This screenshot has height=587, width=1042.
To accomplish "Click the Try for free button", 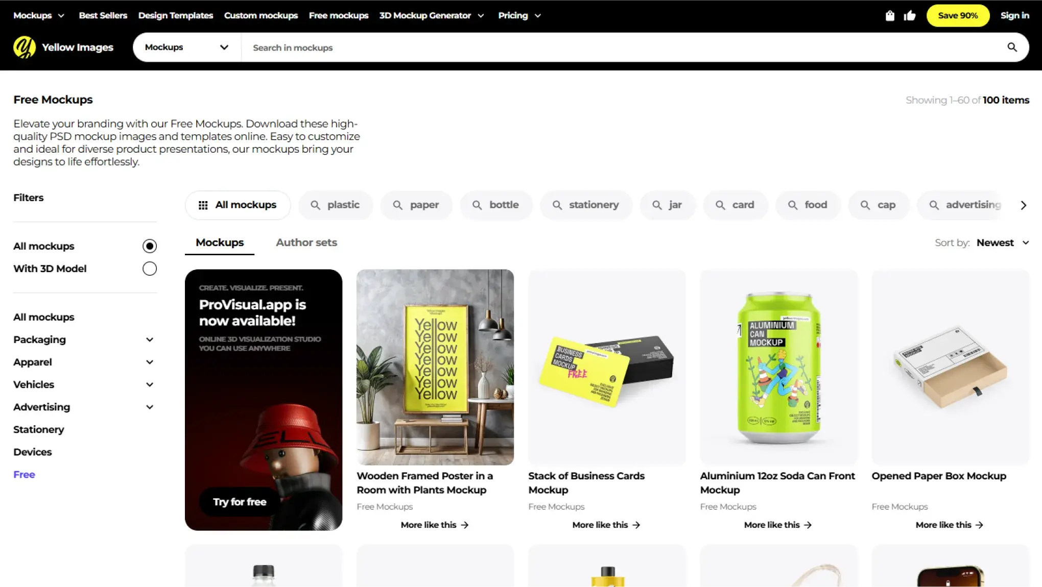I will point(240,502).
